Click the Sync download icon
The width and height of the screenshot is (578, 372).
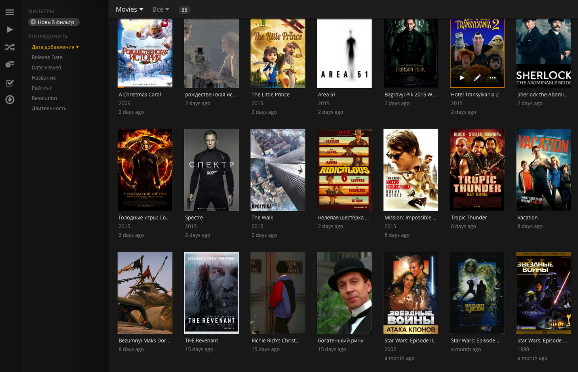tap(10, 99)
